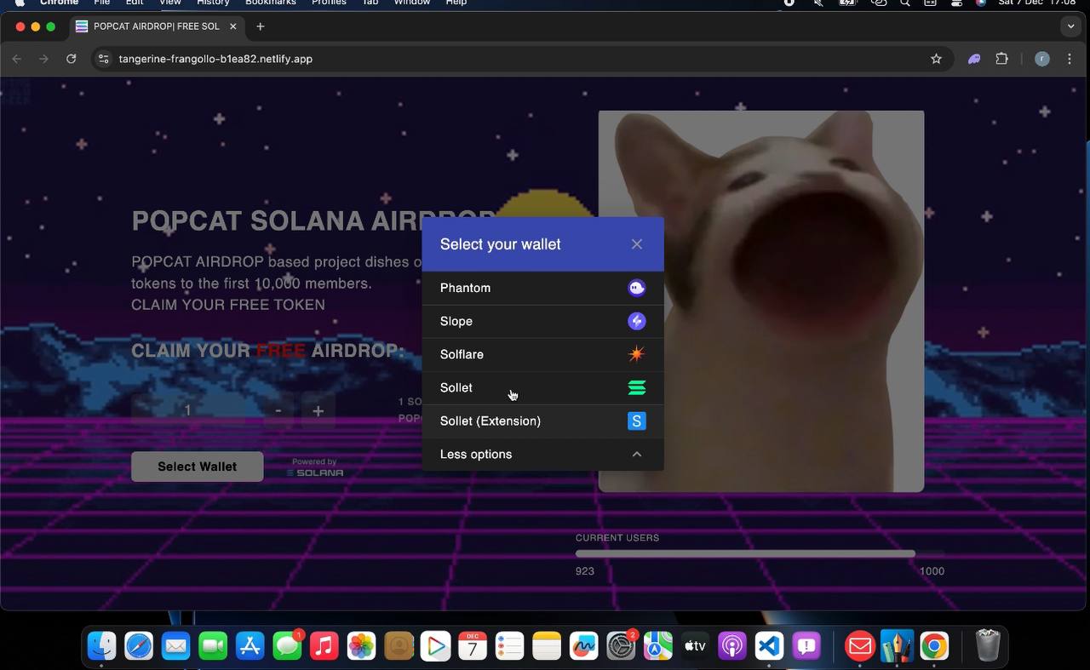The height and width of the screenshot is (670, 1090).
Task: Open the Chrome three-dot menu
Action: (1070, 59)
